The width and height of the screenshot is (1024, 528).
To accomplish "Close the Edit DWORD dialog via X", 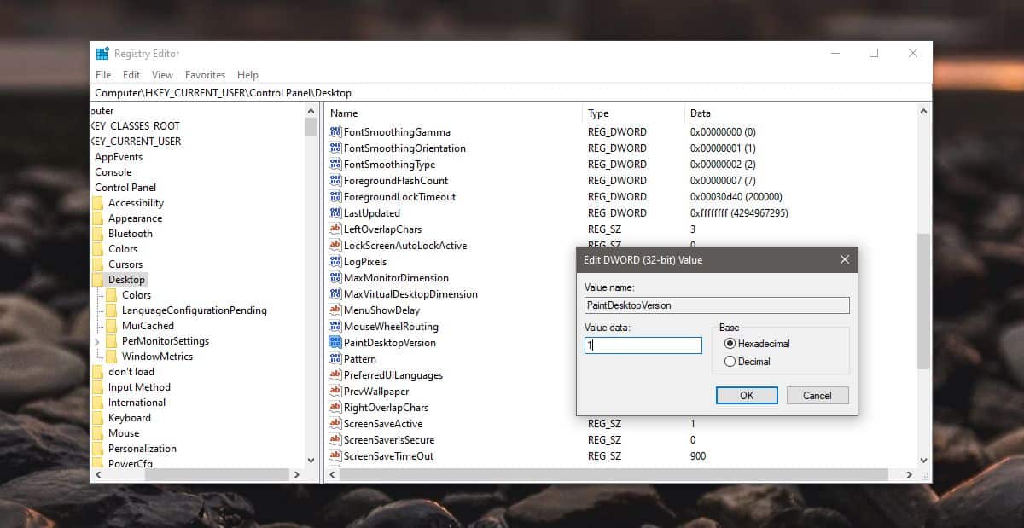I will coord(845,259).
